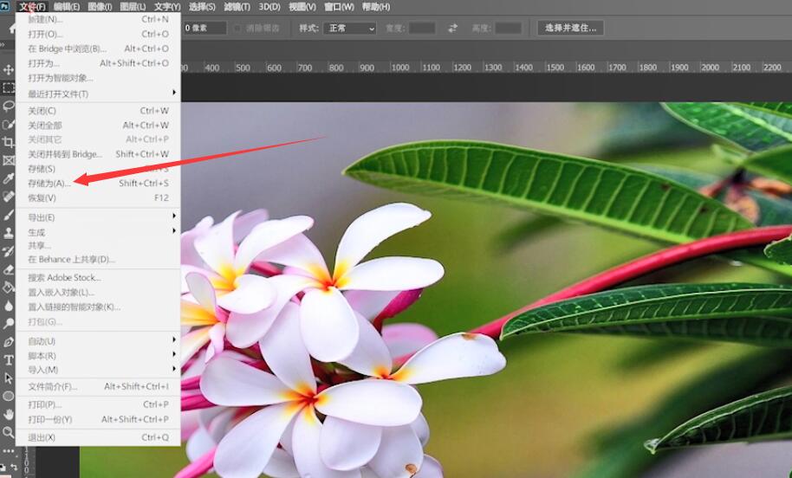Expand the 自动(U) submenu
The width and height of the screenshot is (792, 478).
[99, 340]
